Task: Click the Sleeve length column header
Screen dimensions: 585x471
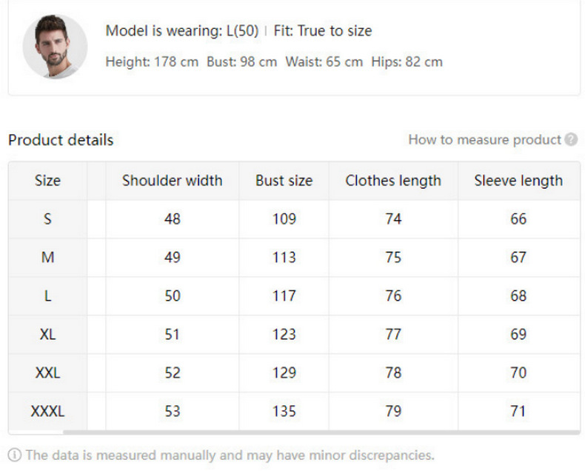Action: pos(518,181)
